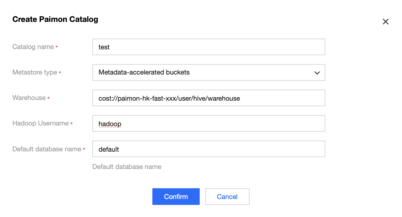Image resolution: width=402 pixels, height=217 pixels.
Task: Close the Create Paimon Catalog dialog
Action: pyautogui.click(x=386, y=22)
